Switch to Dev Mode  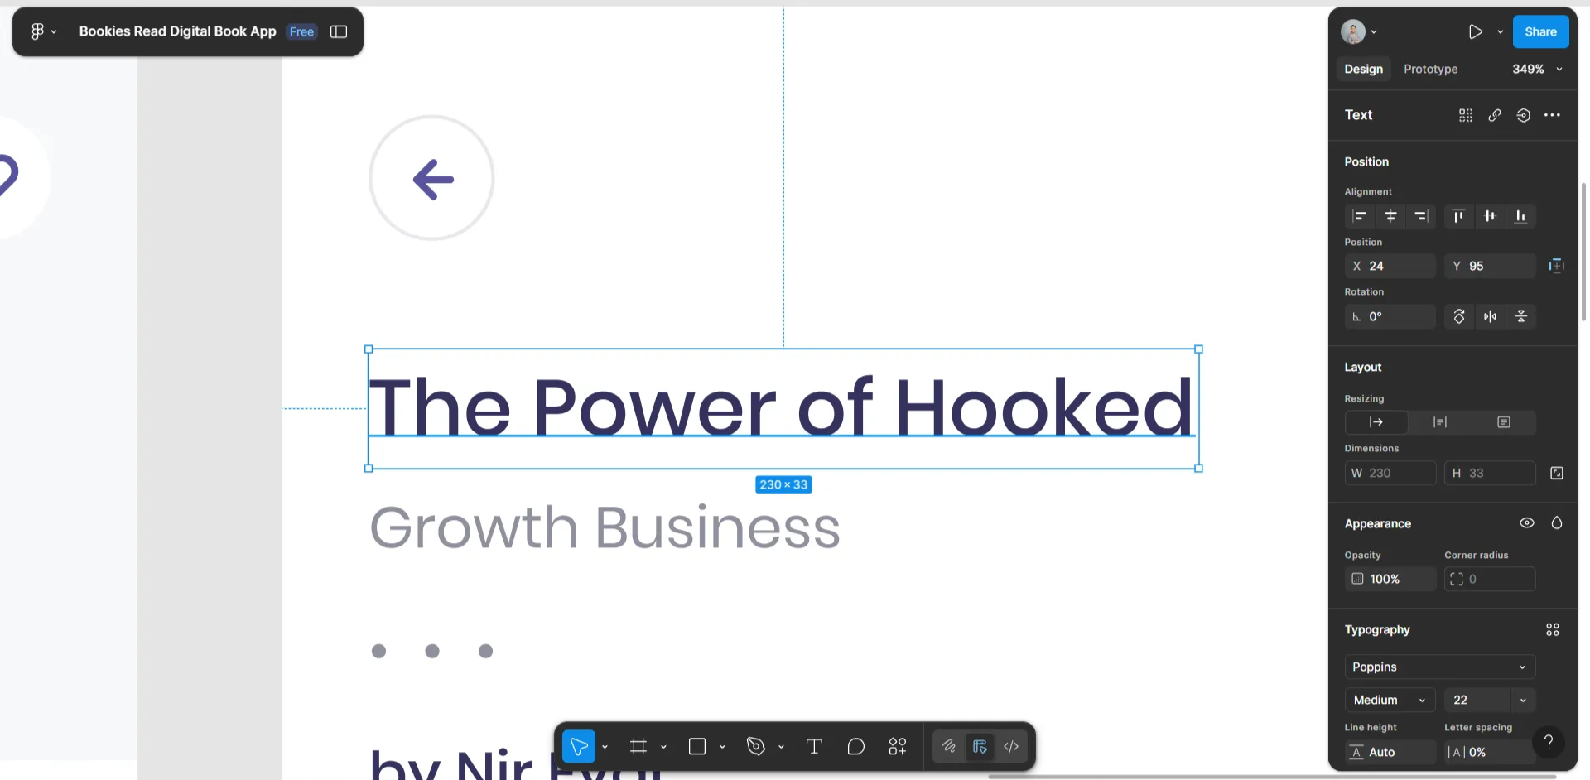tap(1011, 746)
